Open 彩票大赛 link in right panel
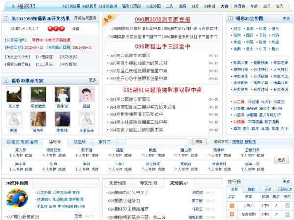This screenshot has height=220, width=294. (x=241, y=63)
